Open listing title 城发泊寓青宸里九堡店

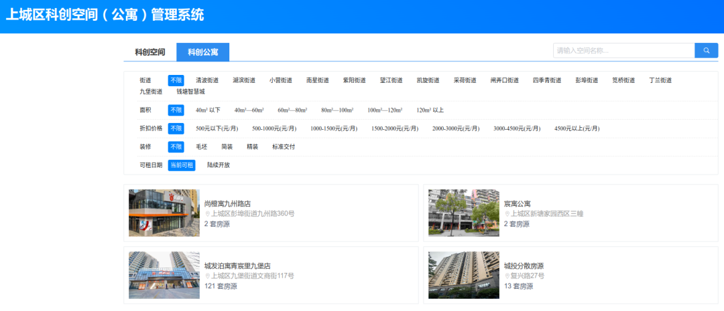[237, 266]
